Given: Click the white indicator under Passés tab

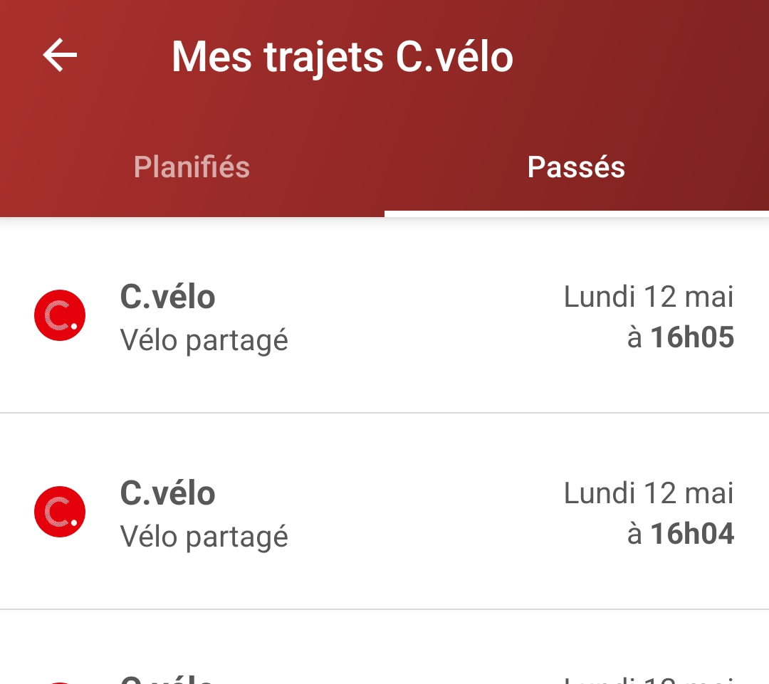Looking at the screenshot, I should (576, 214).
